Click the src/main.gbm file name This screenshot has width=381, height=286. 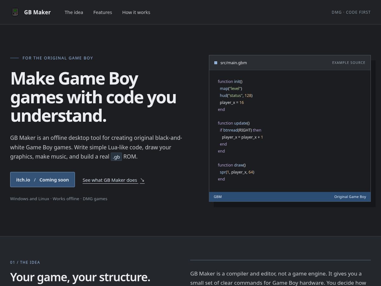(234, 63)
